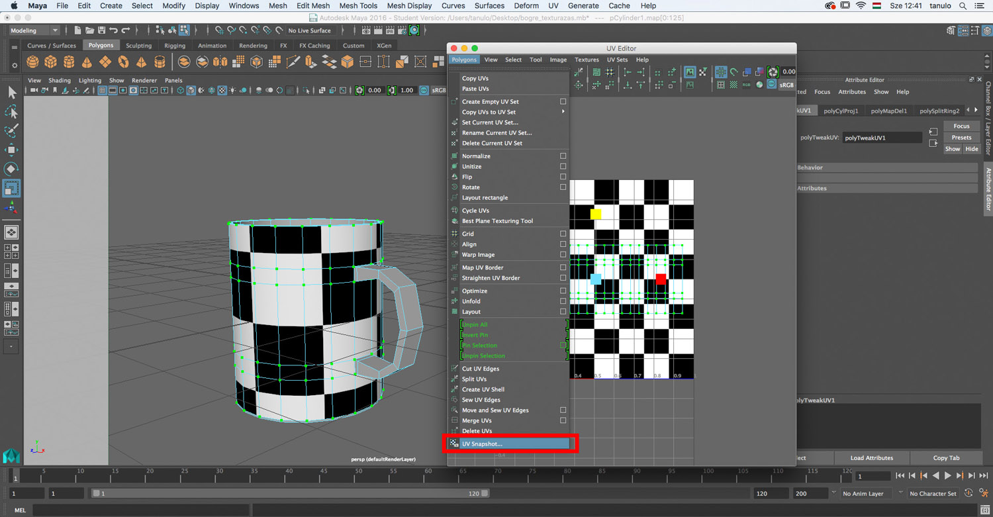993x517 pixels.
Task: Click the timeline playback range slider
Action: coord(291,494)
